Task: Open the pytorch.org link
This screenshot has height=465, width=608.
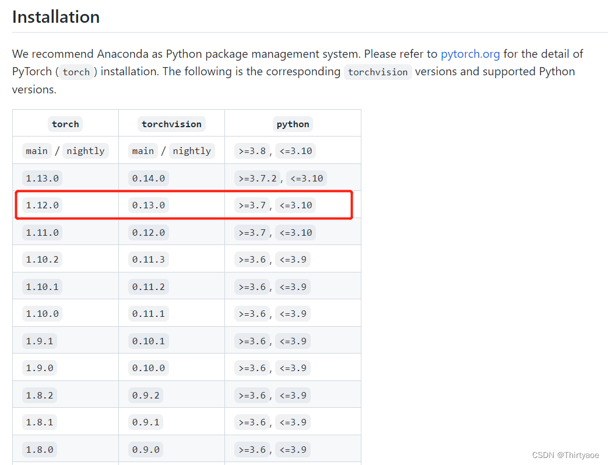Action: pos(470,54)
